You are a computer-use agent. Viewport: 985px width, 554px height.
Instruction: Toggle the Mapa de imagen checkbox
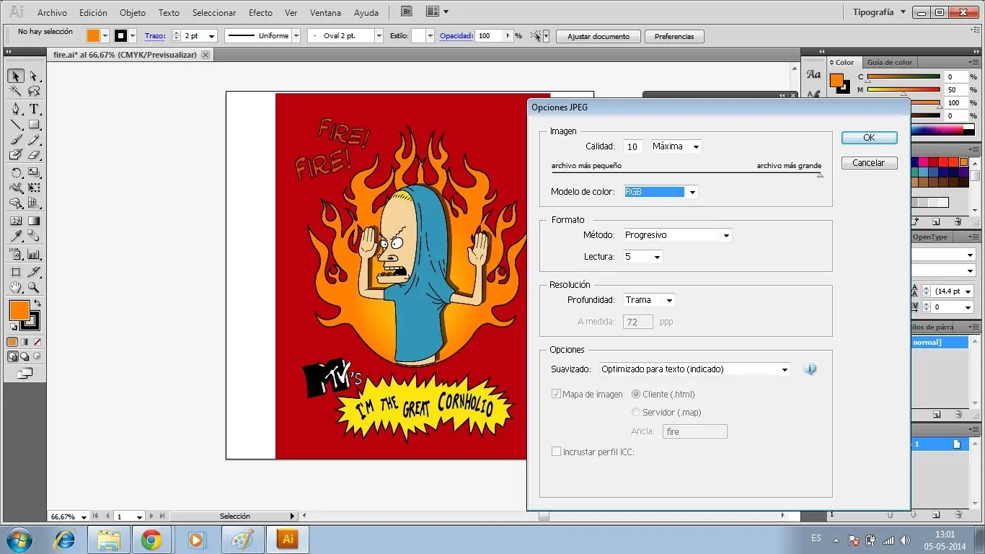tap(556, 394)
